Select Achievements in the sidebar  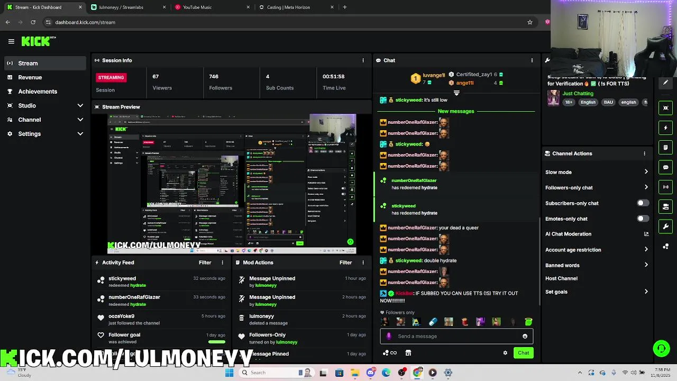coord(45,92)
